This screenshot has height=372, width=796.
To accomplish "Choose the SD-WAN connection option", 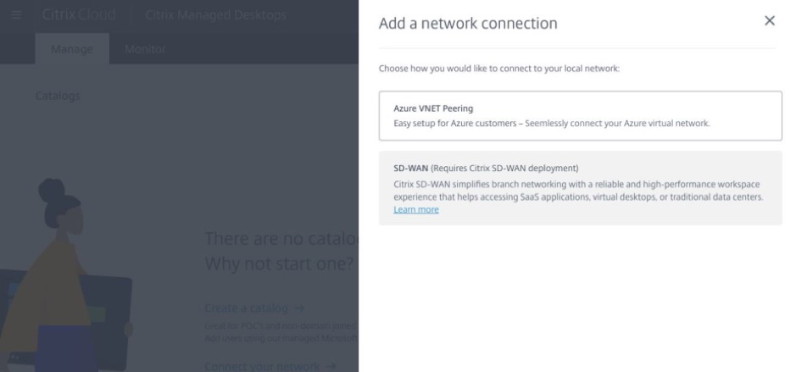I will [x=580, y=188].
